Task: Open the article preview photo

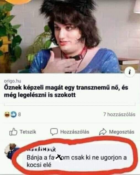Action: pyautogui.click(x=70, y=36)
